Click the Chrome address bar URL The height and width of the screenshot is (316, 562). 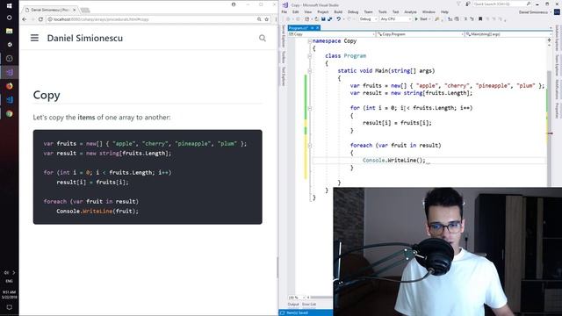[101, 19]
